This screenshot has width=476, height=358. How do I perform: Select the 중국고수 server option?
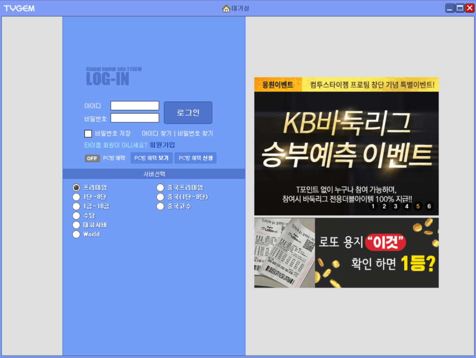click(160, 206)
